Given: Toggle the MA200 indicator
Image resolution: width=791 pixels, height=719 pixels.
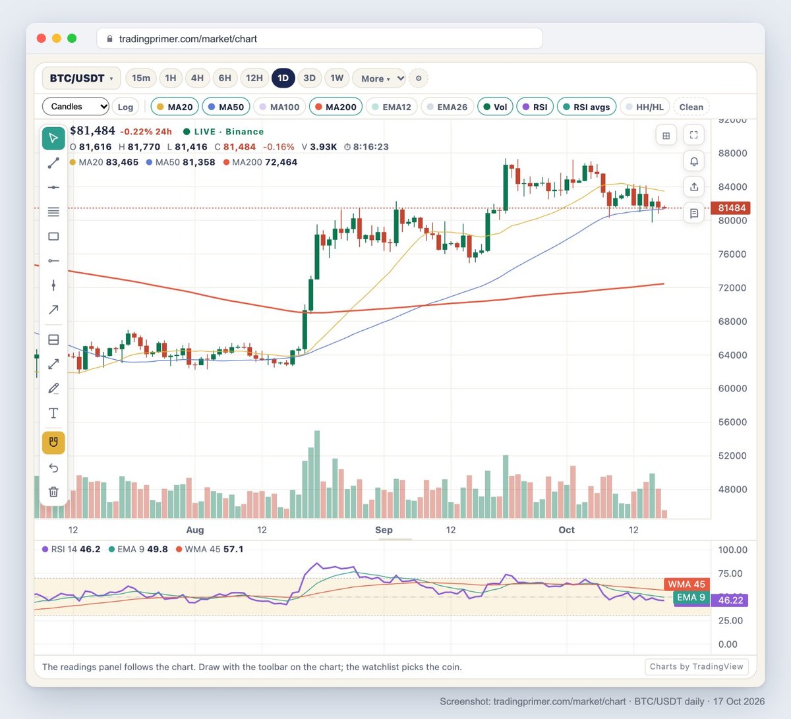Looking at the screenshot, I should click(x=336, y=107).
